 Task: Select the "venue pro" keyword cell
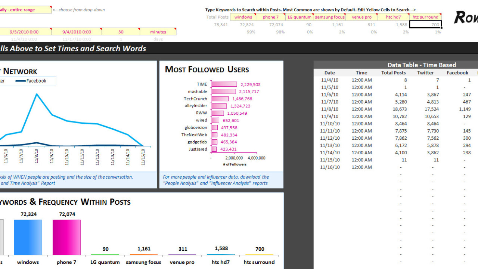pos(362,17)
